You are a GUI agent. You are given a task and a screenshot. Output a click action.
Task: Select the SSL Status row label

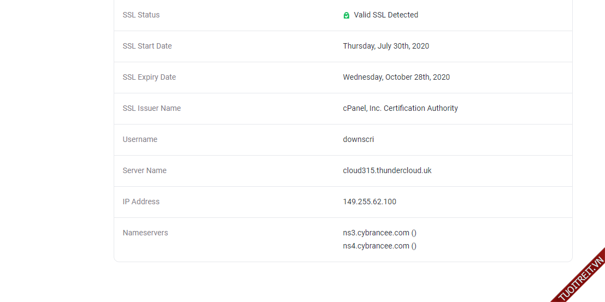point(141,15)
